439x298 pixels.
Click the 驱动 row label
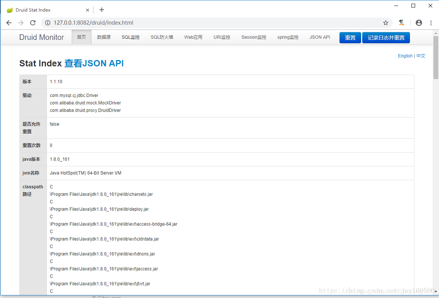(27, 95)
